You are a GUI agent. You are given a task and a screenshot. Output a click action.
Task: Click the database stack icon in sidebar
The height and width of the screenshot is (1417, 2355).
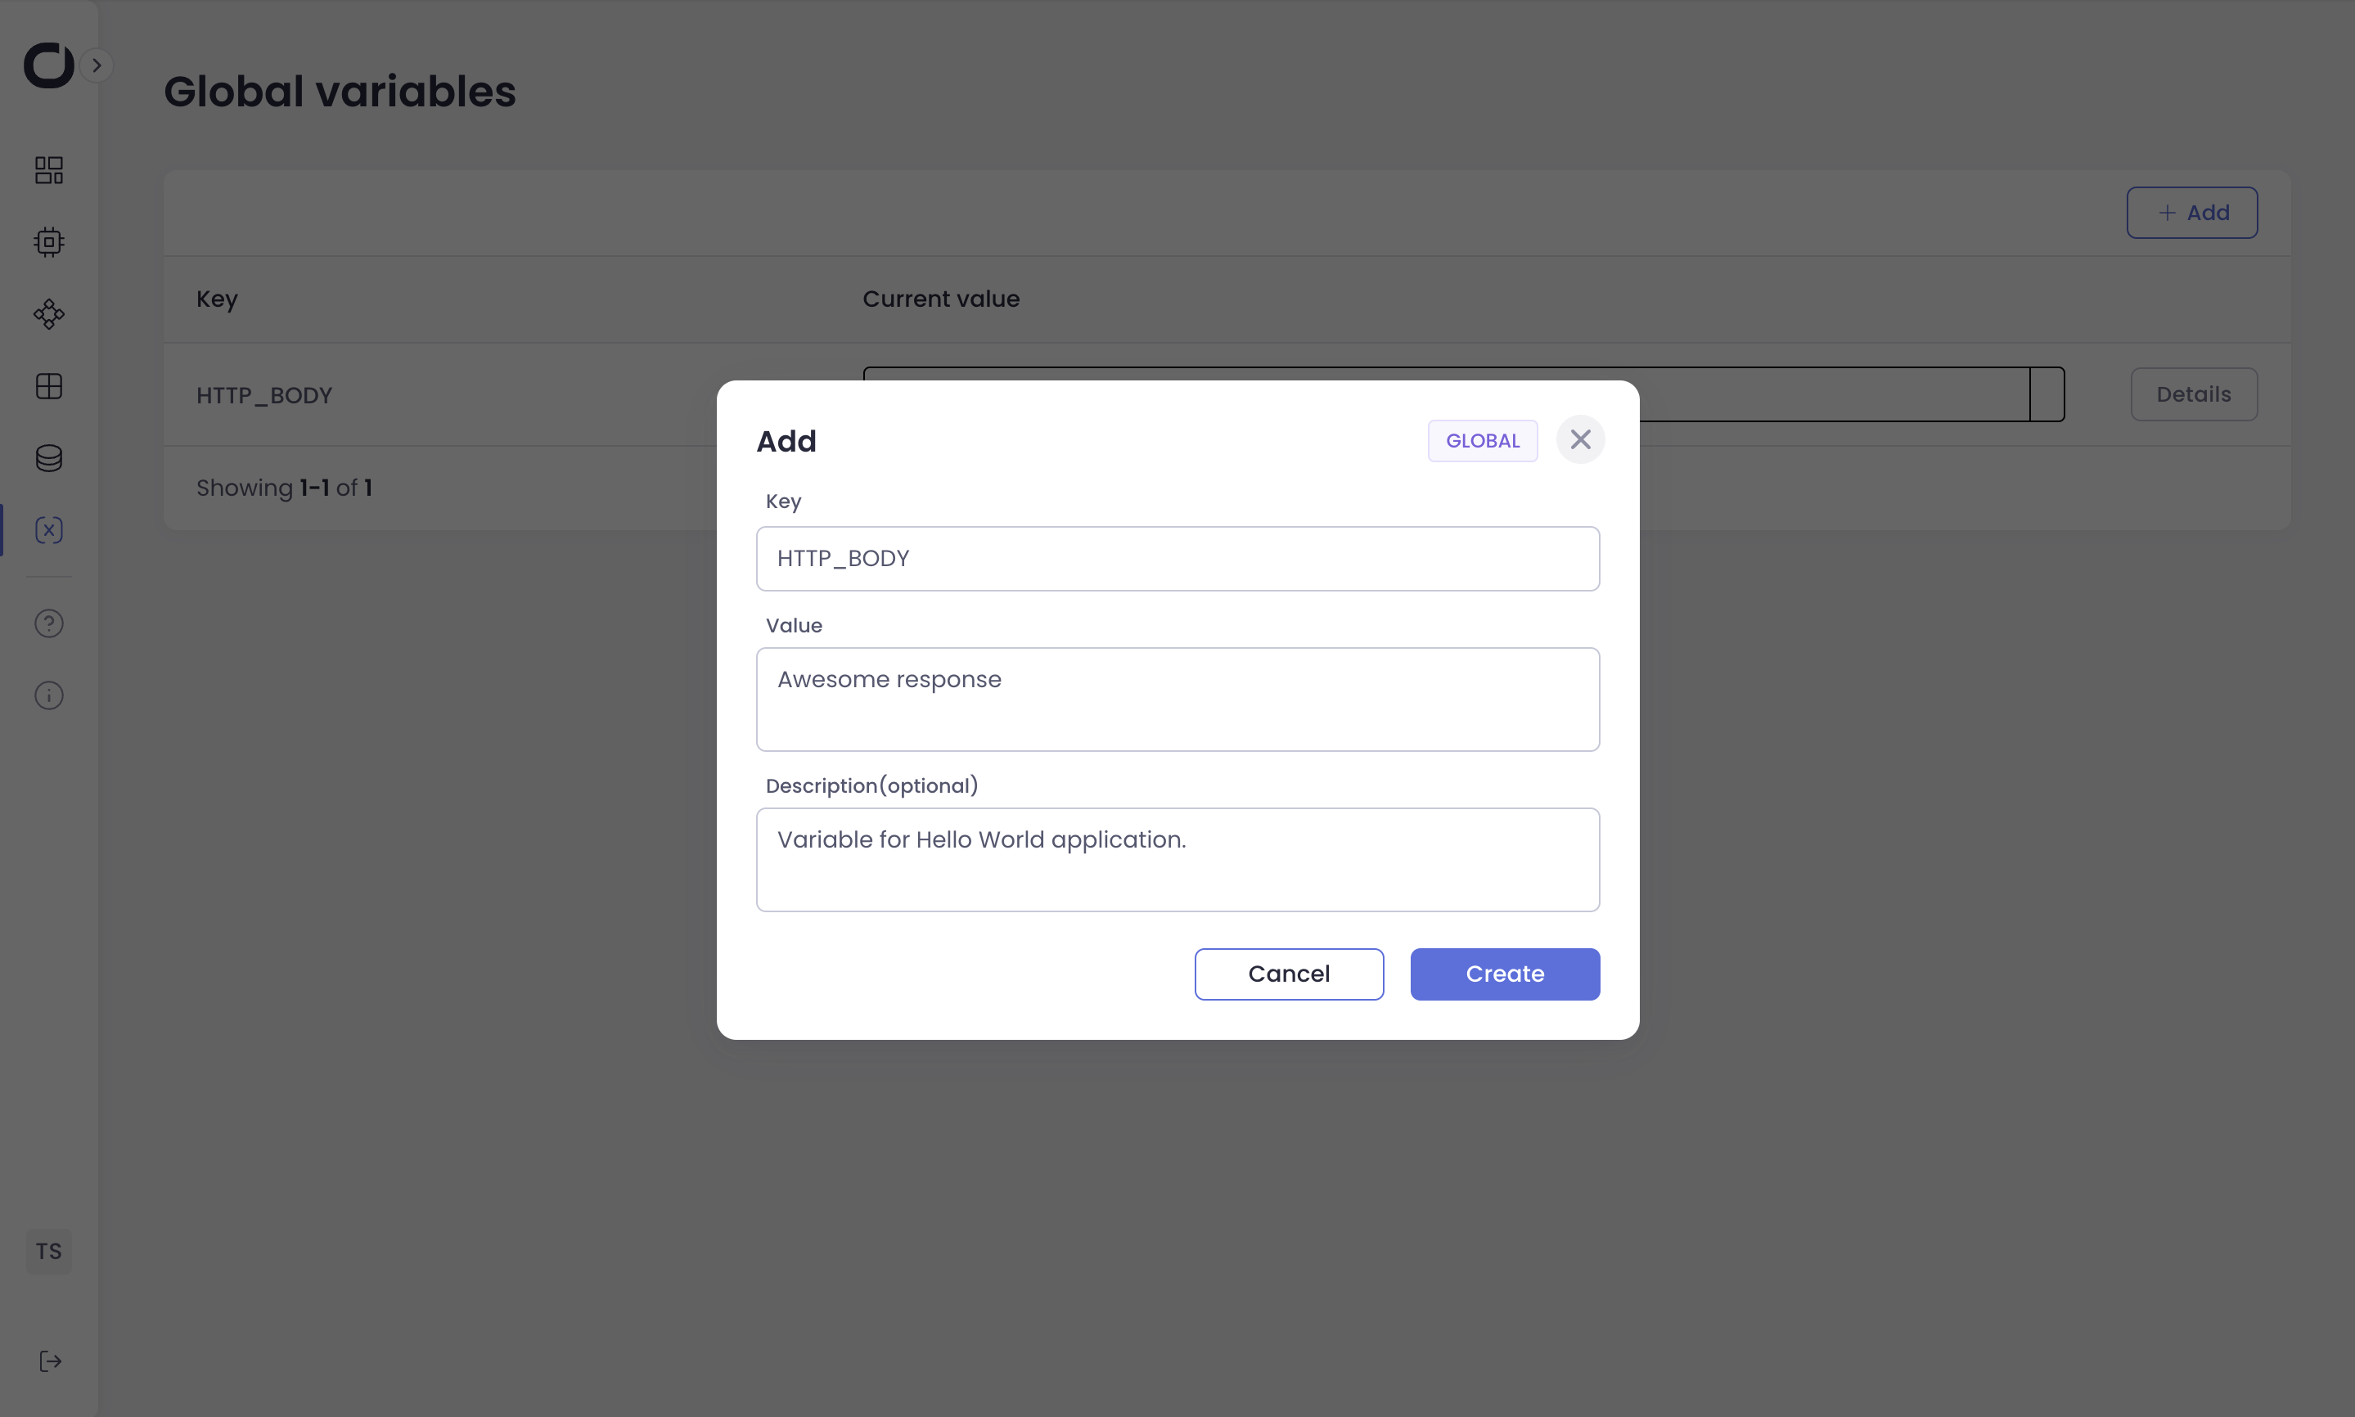pos(49,458)
